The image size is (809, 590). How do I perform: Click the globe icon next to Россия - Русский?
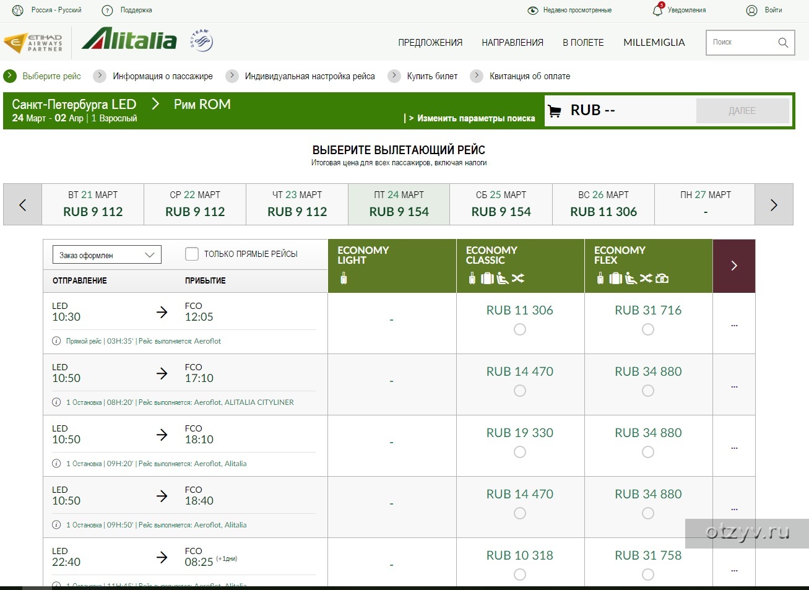tap(18, 11)
